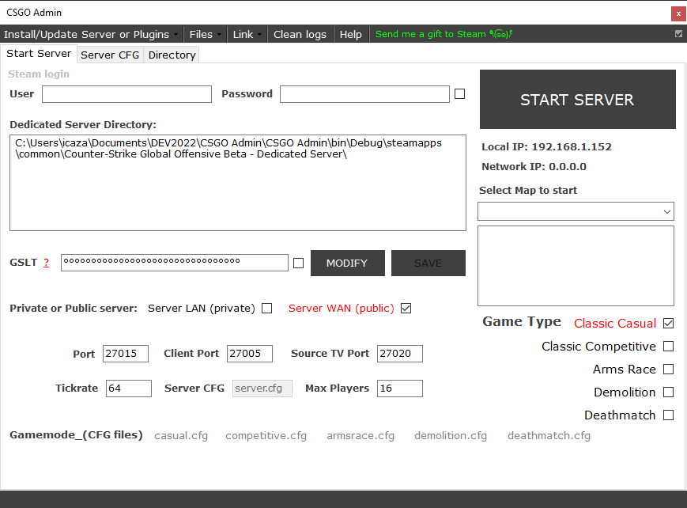Click the START SERVER button
The image size is (687, 508).
[577, 99]
